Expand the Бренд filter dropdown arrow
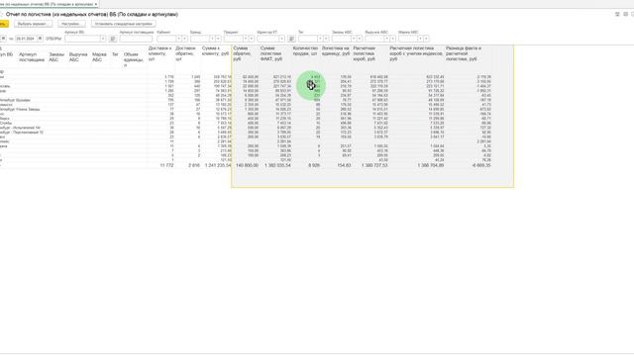Image resolution: width=634 pixels, height=356 pixels. pyautogui.click(x=212, y=39)
